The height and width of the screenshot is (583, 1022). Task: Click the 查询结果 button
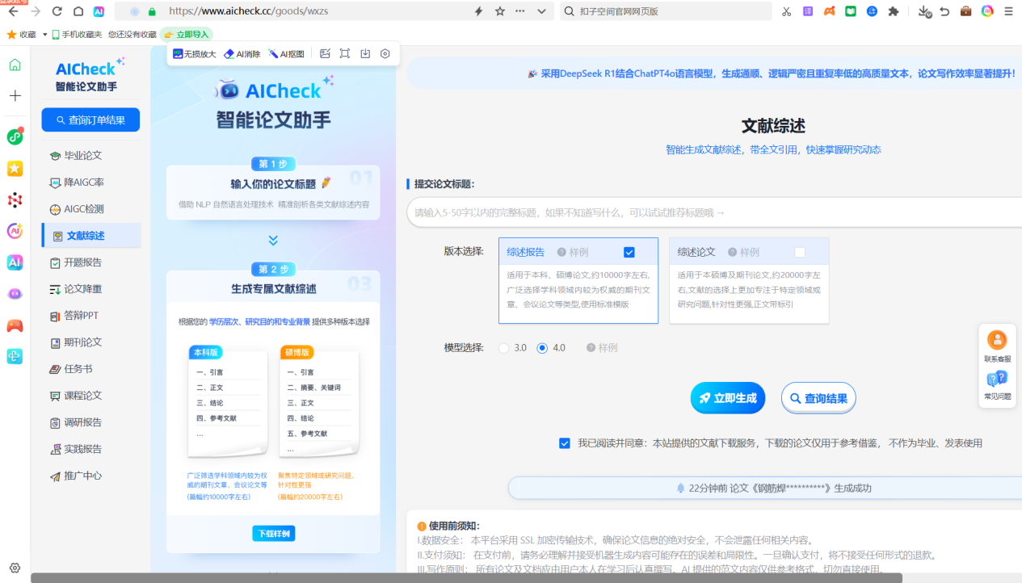tap(818, 398)
